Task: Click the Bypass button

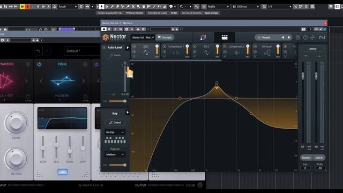Action: pyautogui.click(x=306, y=158)
